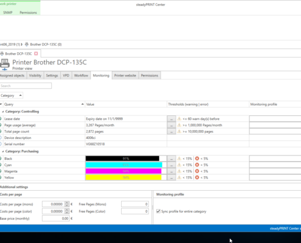Click the red error icon in Black row

(197, 159)
